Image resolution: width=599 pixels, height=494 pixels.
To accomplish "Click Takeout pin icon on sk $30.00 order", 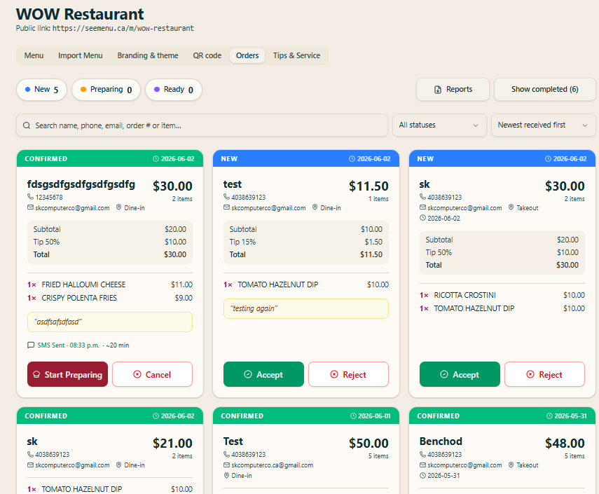I will (x=511, y=207).
